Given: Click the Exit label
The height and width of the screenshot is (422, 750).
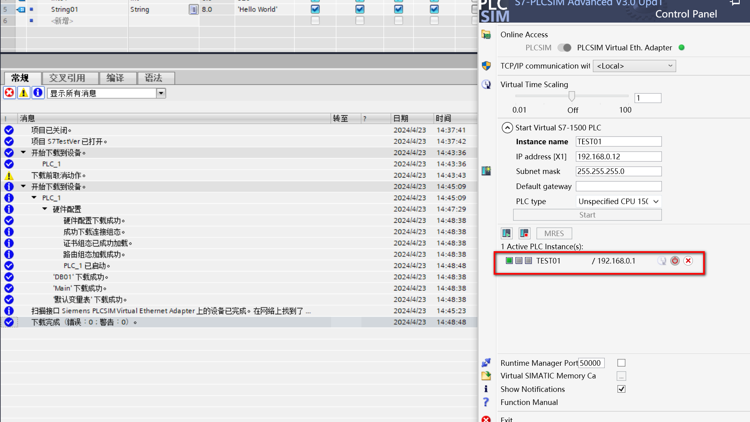Looking at the screenshot, I should point(506,419).
